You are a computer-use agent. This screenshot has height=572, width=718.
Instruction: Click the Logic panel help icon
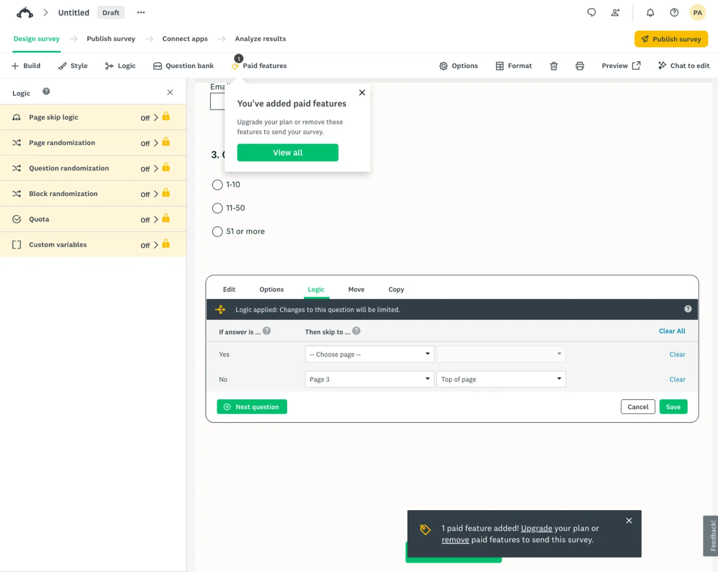(46, 91)
